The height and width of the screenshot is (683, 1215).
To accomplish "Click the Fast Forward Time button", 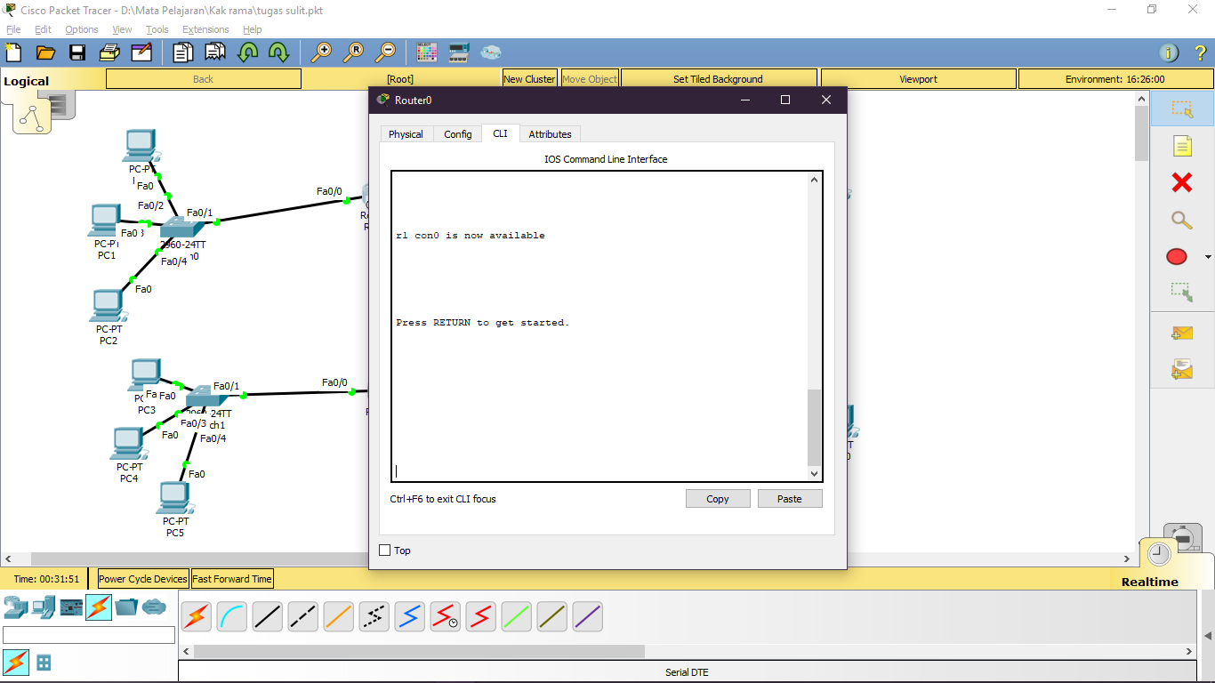I will tap(232, 578).
